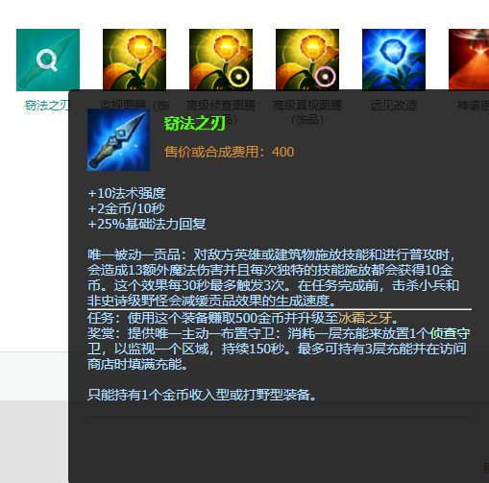Click the 只能持有1个金币收入型 restriction note

click(x=202, y=395)
